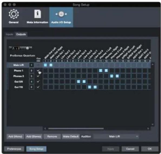Click the Make Default button
The image size is (161, 154).
71,136
